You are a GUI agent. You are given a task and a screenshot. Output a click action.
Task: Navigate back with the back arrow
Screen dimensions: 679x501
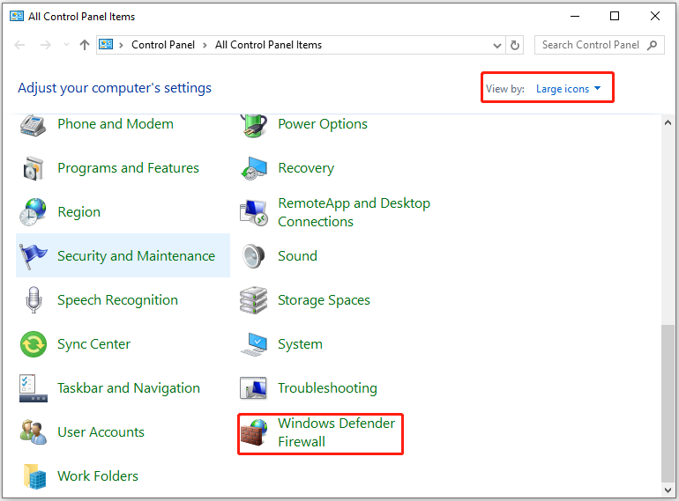click(x=20, y=45)
